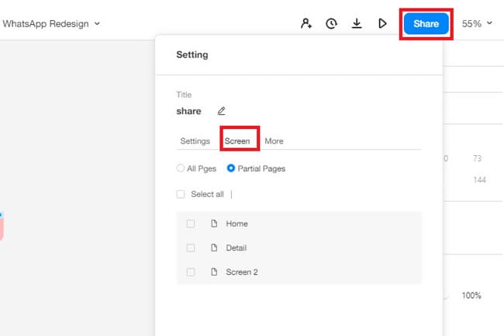Switch to the Settings tab
Viewport: 504px width, 336px height.
(195, 141)
